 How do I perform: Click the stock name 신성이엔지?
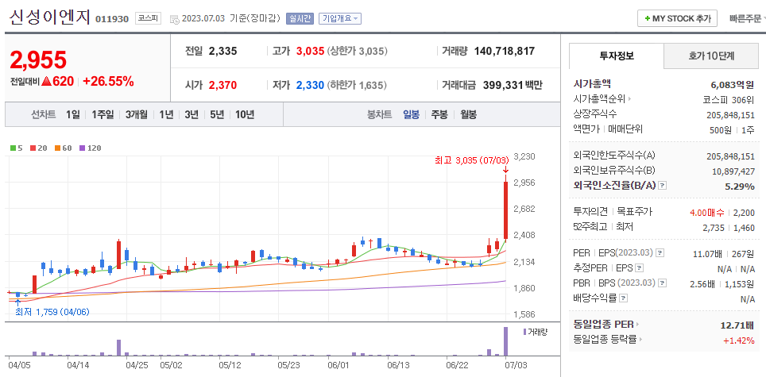(49, 17)
